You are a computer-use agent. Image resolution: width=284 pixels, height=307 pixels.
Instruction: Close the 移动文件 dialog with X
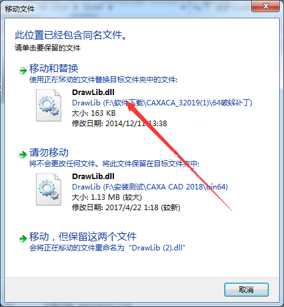(265, 6)
